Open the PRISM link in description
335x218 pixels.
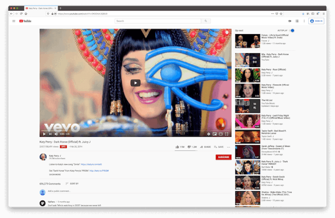click(99, 171)
